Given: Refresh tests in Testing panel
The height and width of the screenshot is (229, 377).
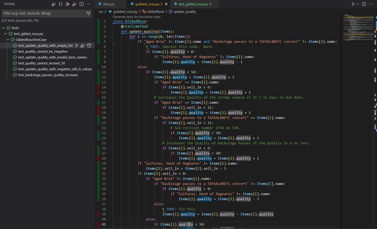Looking at the screenshot, I should [61, 4].
